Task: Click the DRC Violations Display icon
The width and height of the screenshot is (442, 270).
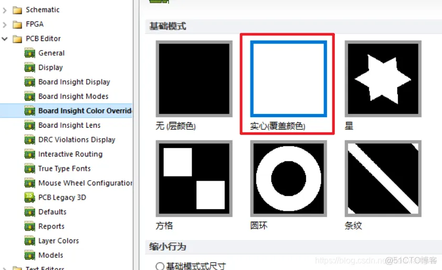Action: 30,140
